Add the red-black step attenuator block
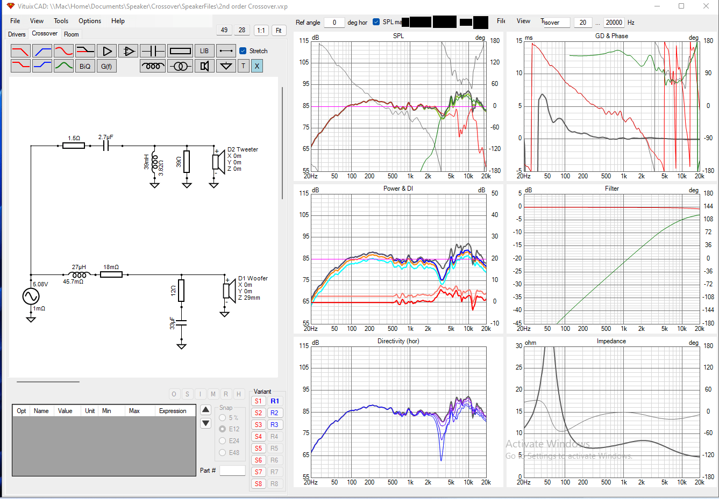The width and height of the screenshot is (719, 499). pyautogui.click(x=85, y=51)
